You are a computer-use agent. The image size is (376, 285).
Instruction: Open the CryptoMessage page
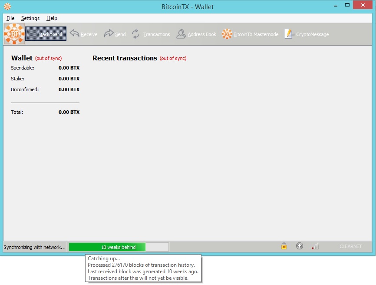point(307,34)
